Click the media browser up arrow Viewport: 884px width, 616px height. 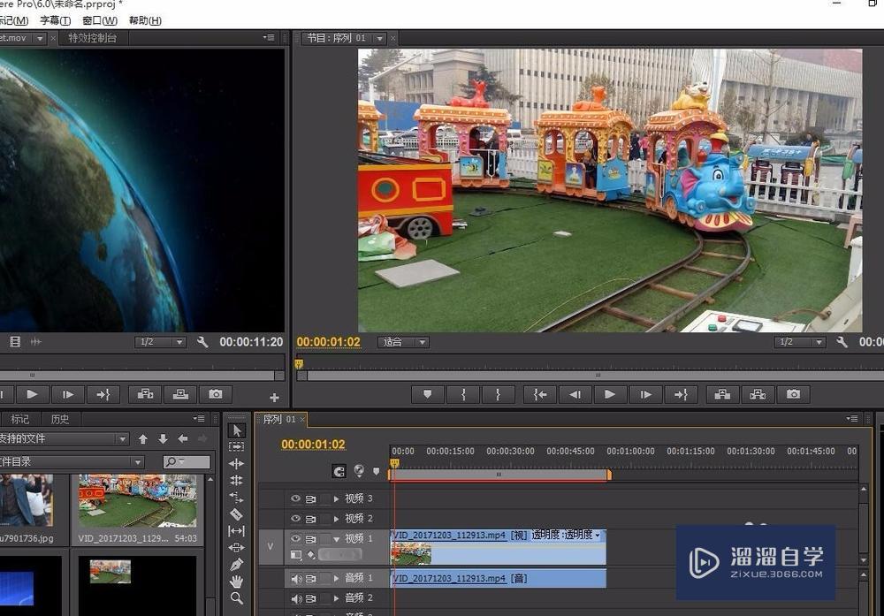(x=143, y=439)
